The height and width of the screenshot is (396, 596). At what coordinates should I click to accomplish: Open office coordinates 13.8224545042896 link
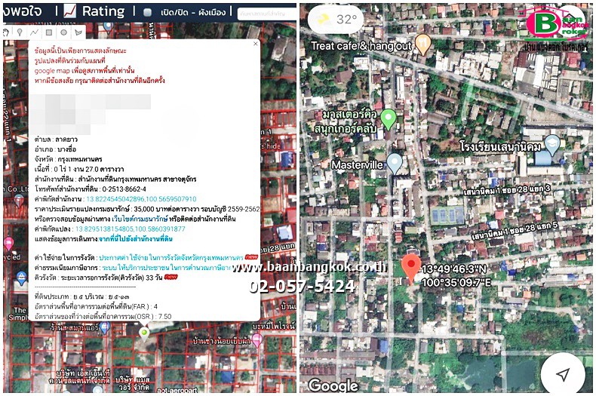coord(141,199)
